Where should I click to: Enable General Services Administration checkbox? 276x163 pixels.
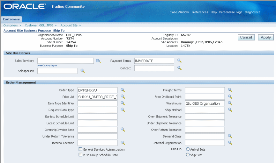point(80,149)
